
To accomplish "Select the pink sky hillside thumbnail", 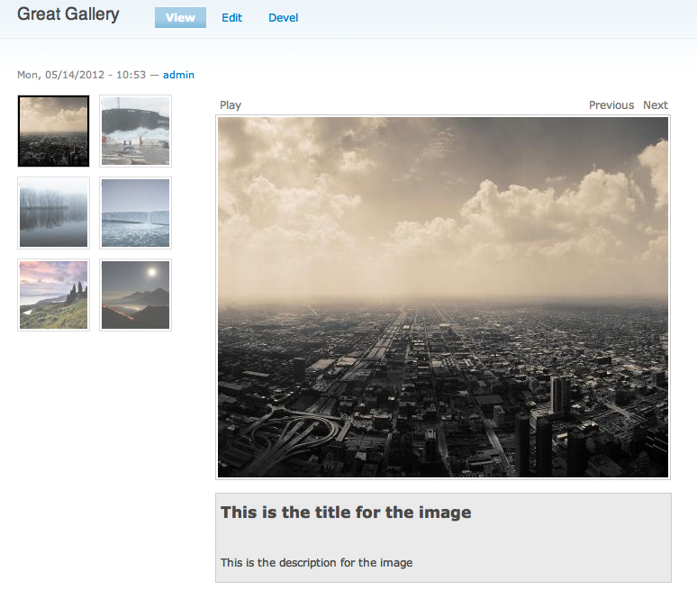I will [53, 295].
